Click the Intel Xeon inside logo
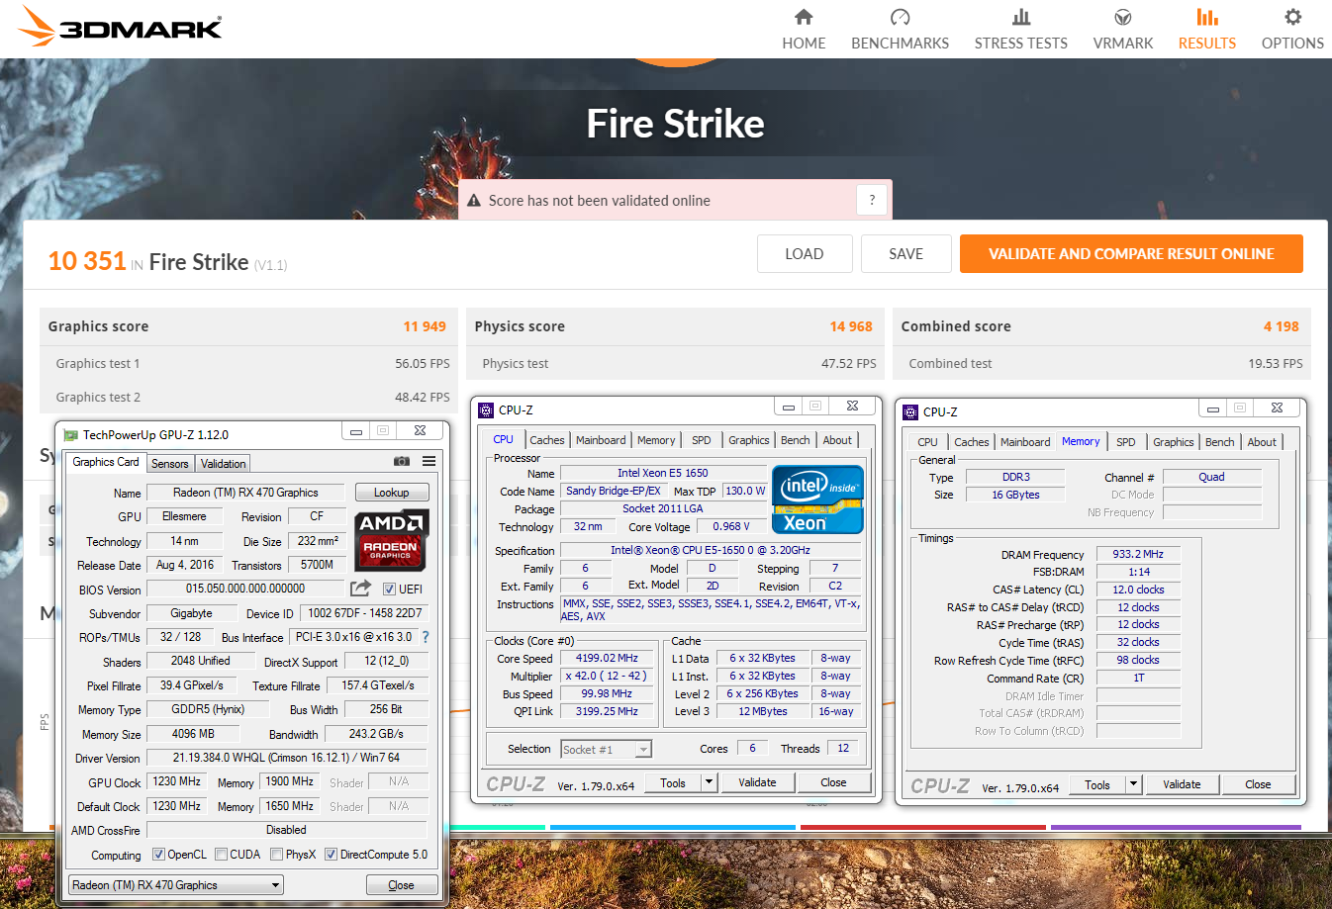1332x909 pixels. [817, 500]
